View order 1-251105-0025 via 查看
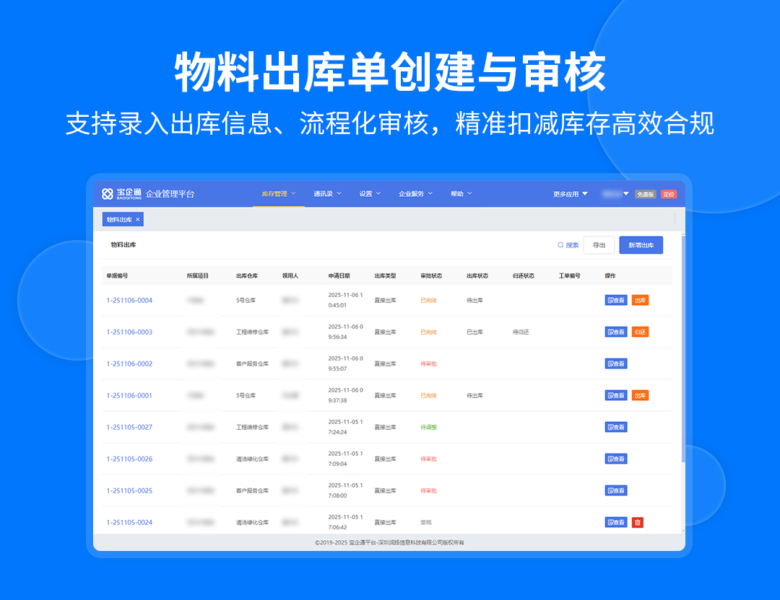 (616, 491)
